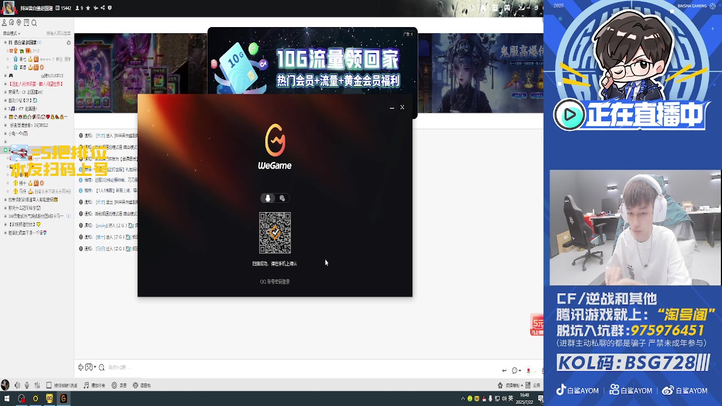The height and width of the screenshot is (406, 722).
Task: Expand arrow next to chat gamepad icon
Action: 95,367
